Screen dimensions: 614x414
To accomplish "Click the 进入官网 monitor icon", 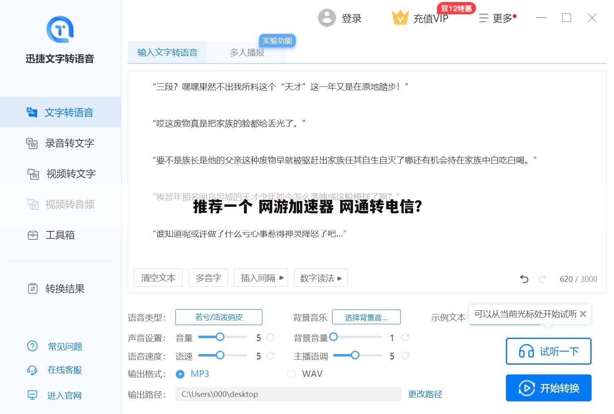I will [32, 395].
